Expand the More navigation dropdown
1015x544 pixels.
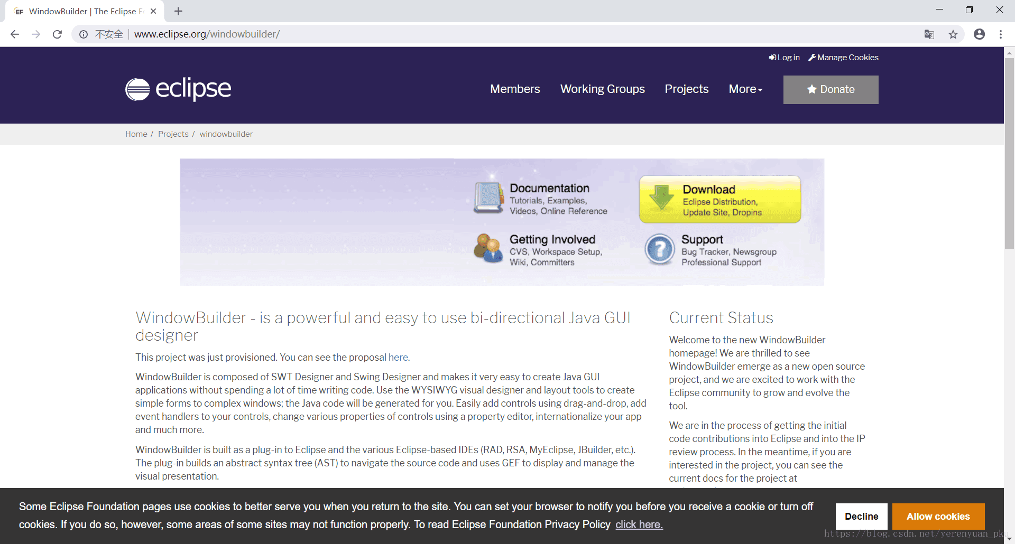coord(745,89)
